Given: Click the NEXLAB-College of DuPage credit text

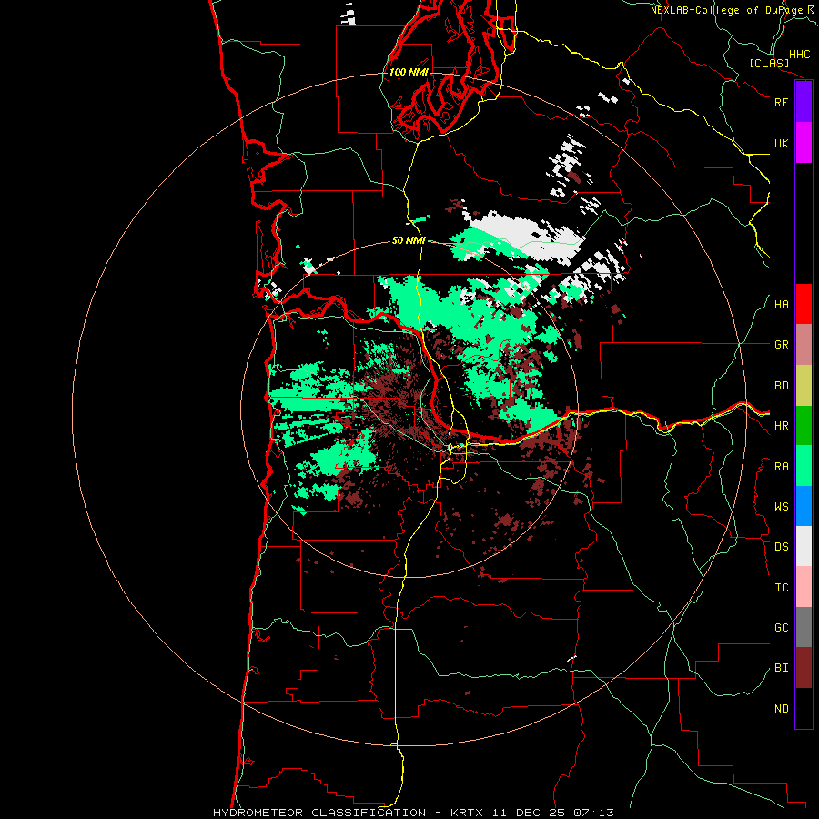Looking at the screenshot, I should 726,10.
